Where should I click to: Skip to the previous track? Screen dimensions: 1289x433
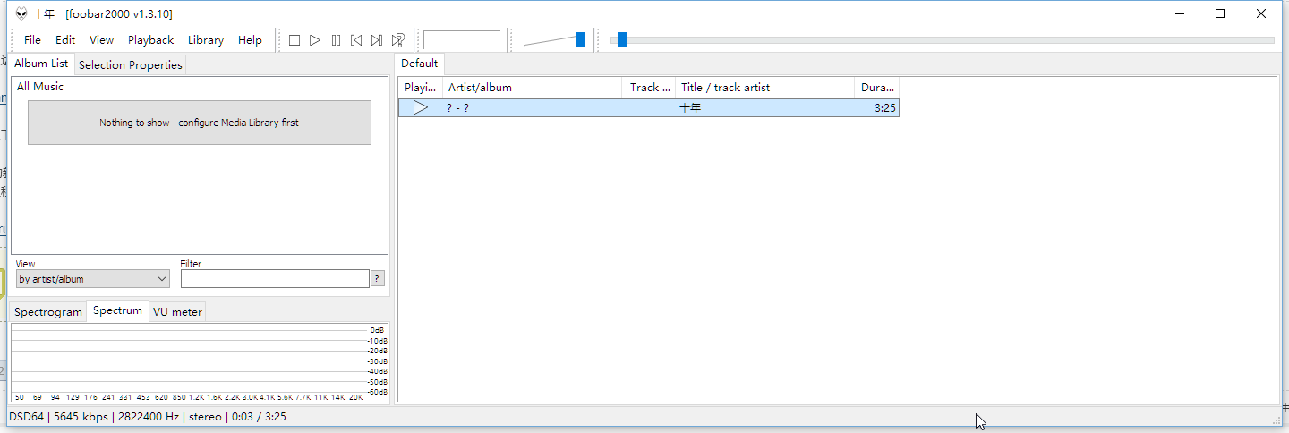pyautogui.click(x=356, y=40)
